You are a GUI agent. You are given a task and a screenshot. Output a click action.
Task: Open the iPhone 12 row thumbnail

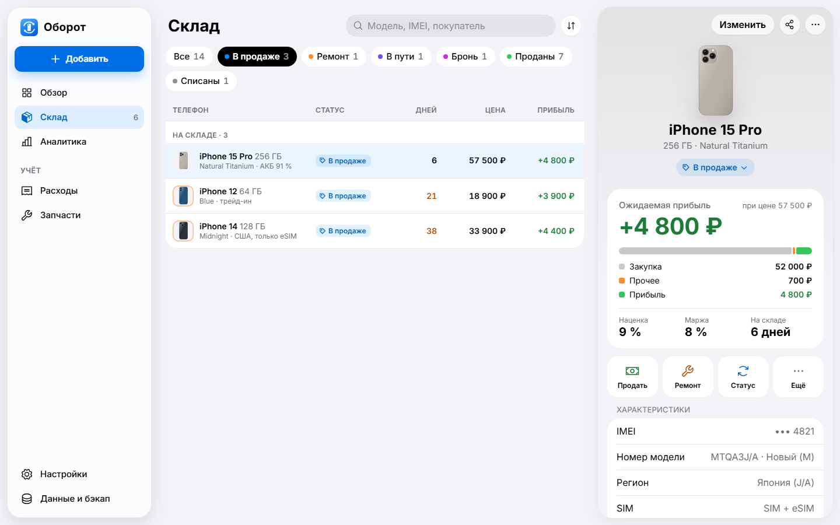[183, 196]
